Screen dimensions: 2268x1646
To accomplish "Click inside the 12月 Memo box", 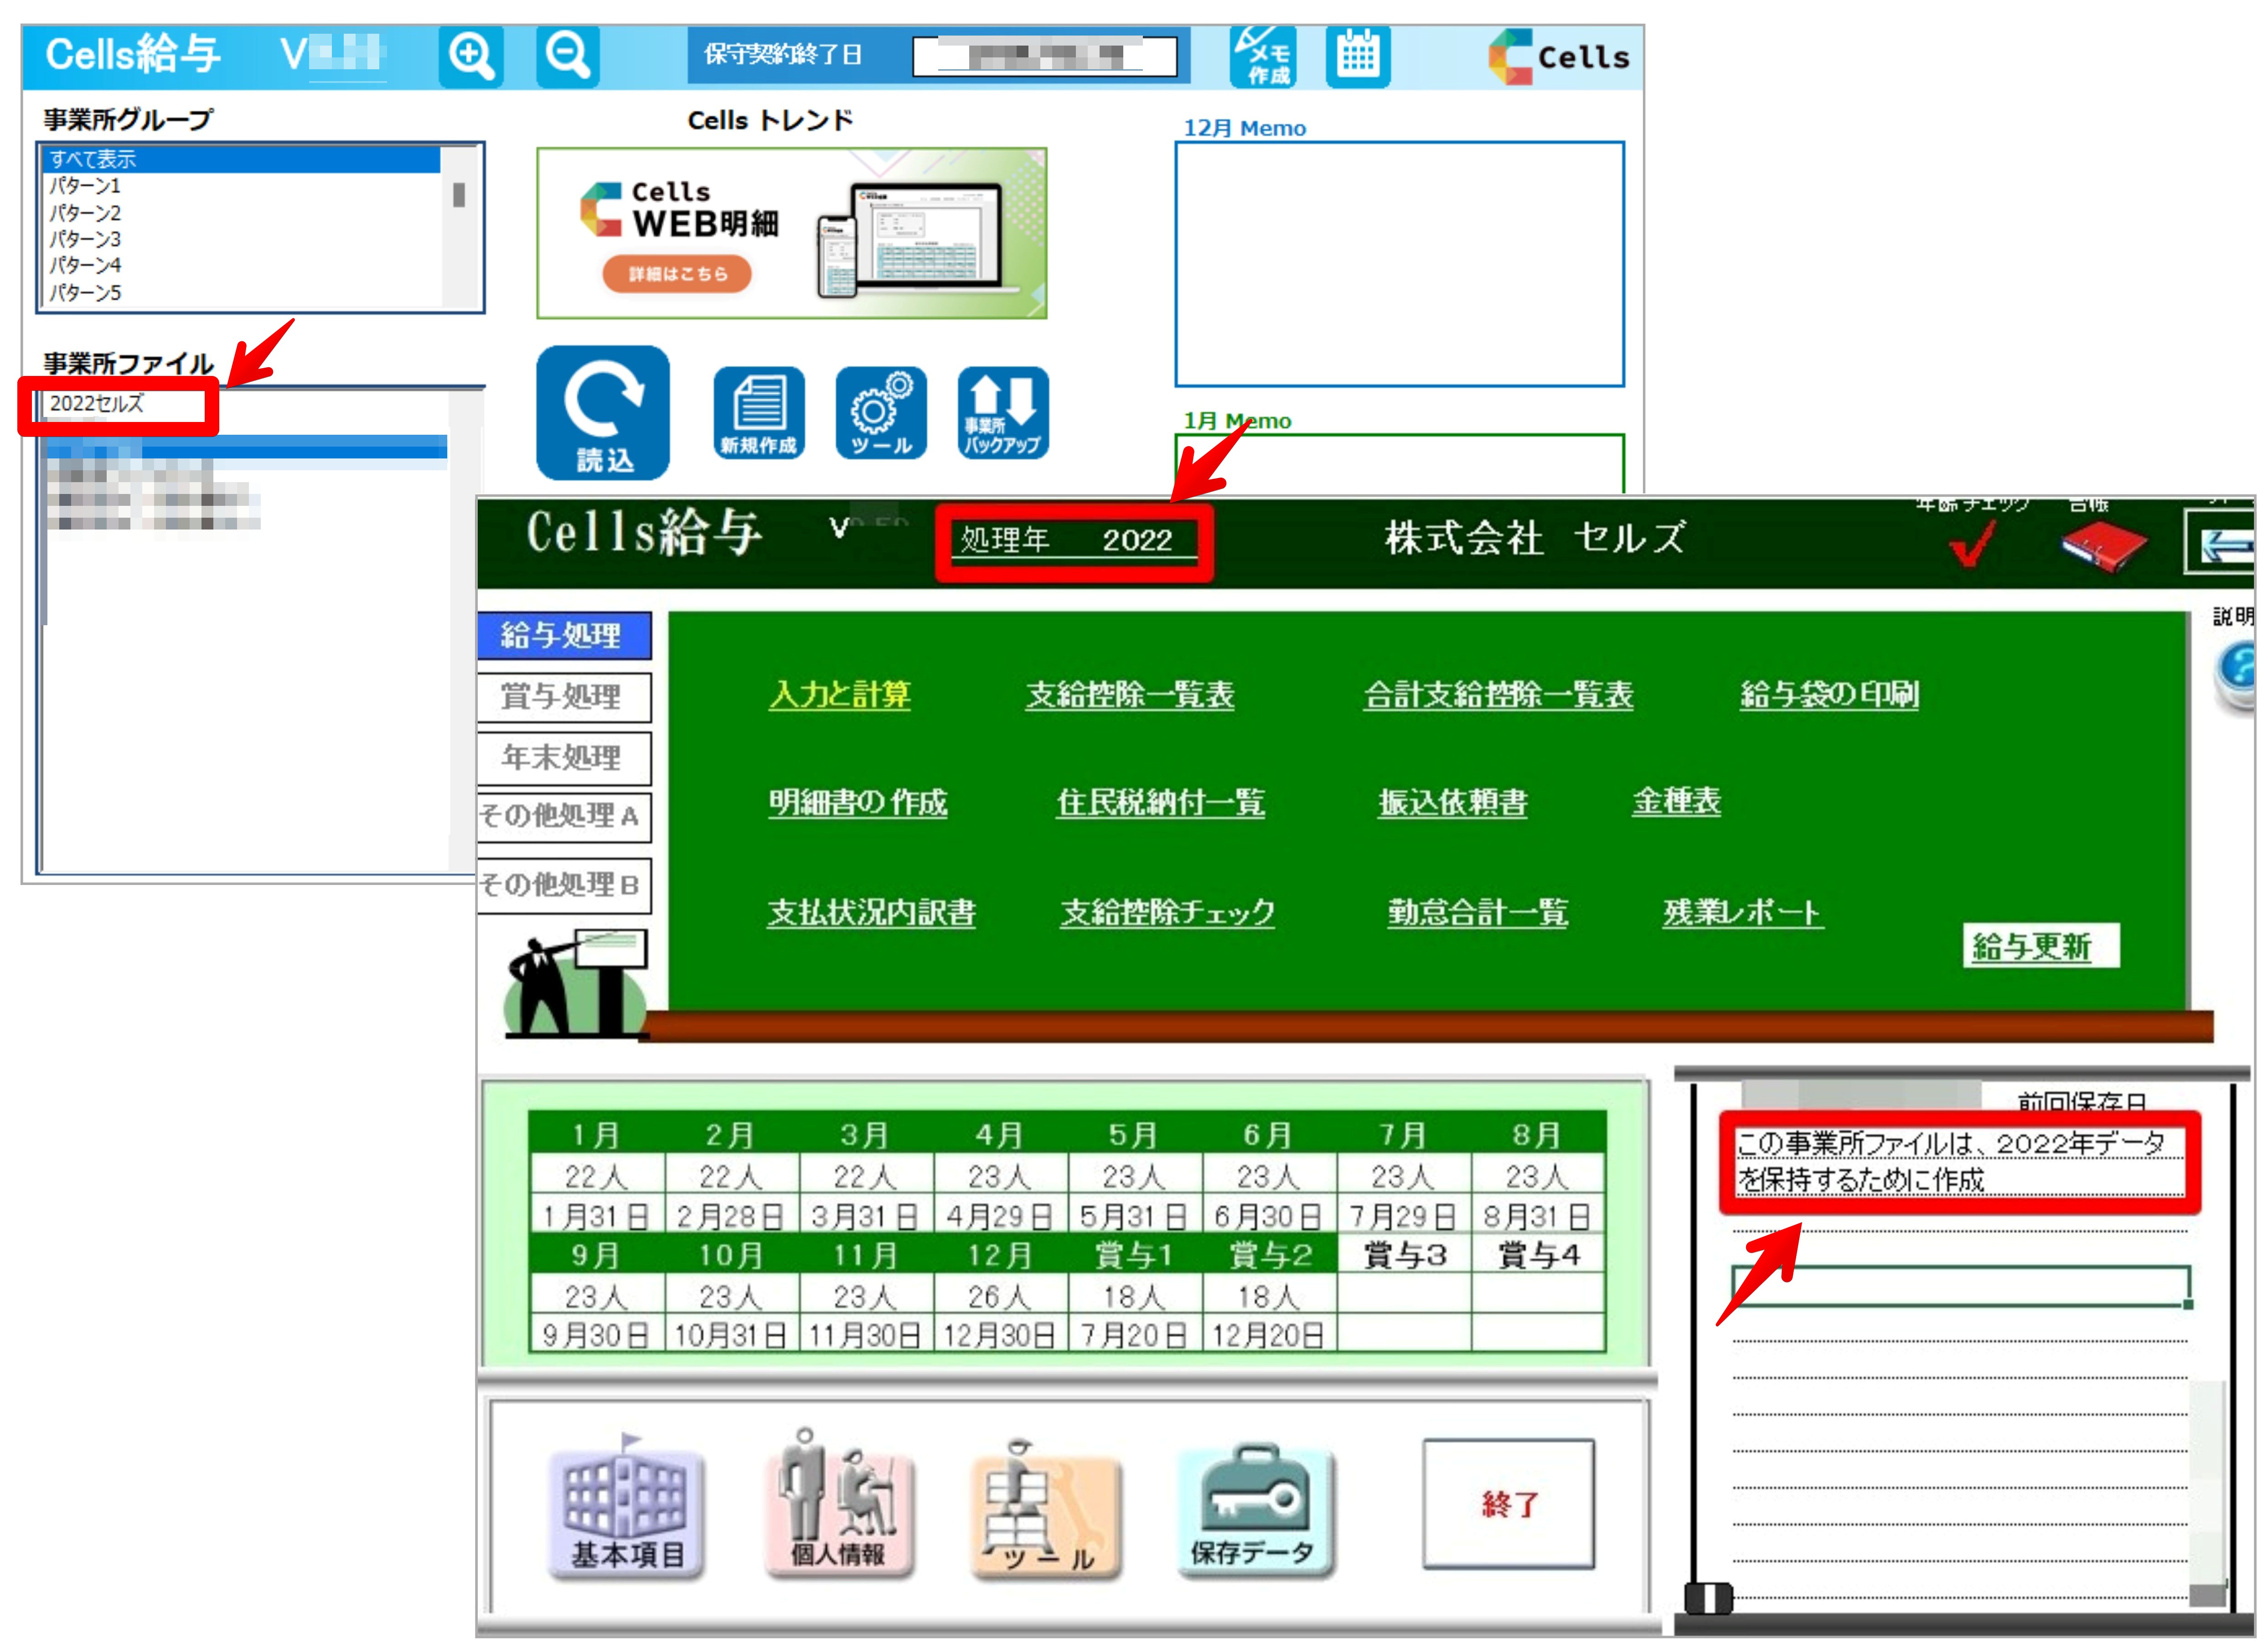I will pos(1398,264).
